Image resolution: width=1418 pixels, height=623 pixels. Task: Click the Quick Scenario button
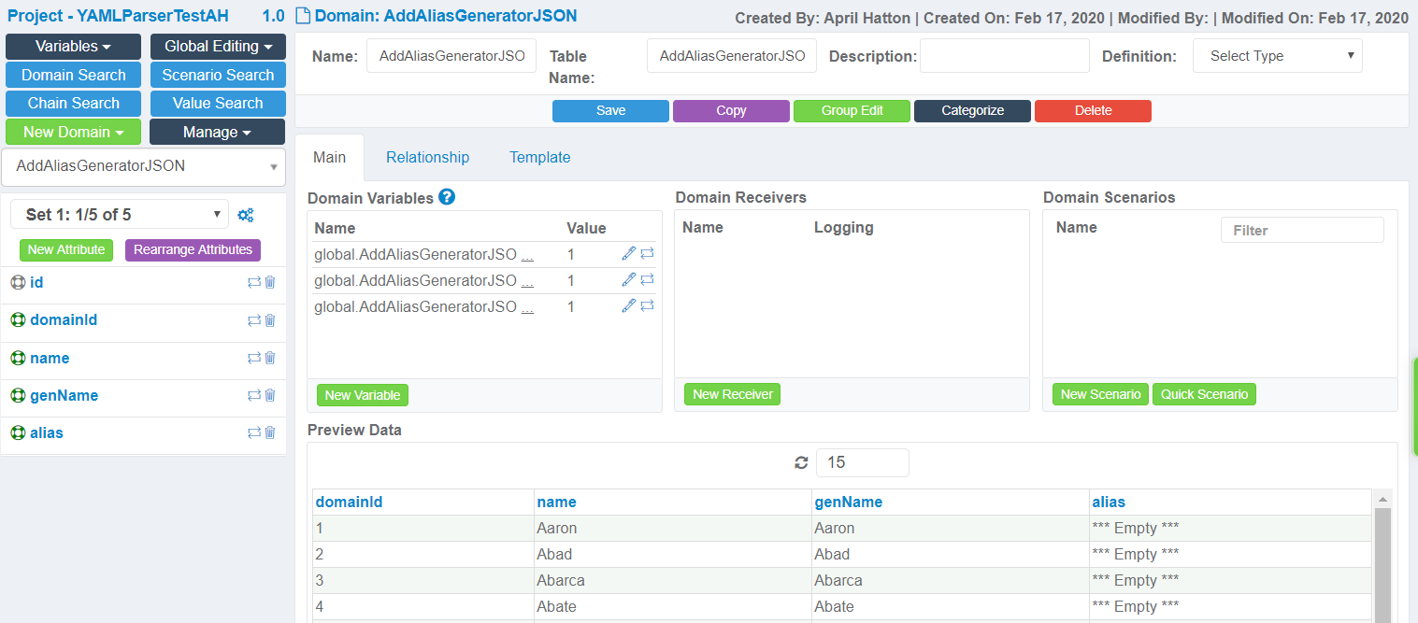pyautogui.click(x=1204, y=394)
